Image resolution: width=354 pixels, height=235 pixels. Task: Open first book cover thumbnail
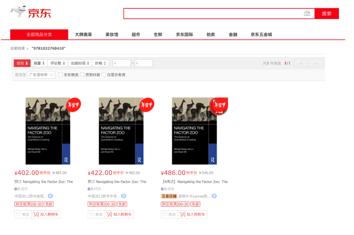coord(48,131)
